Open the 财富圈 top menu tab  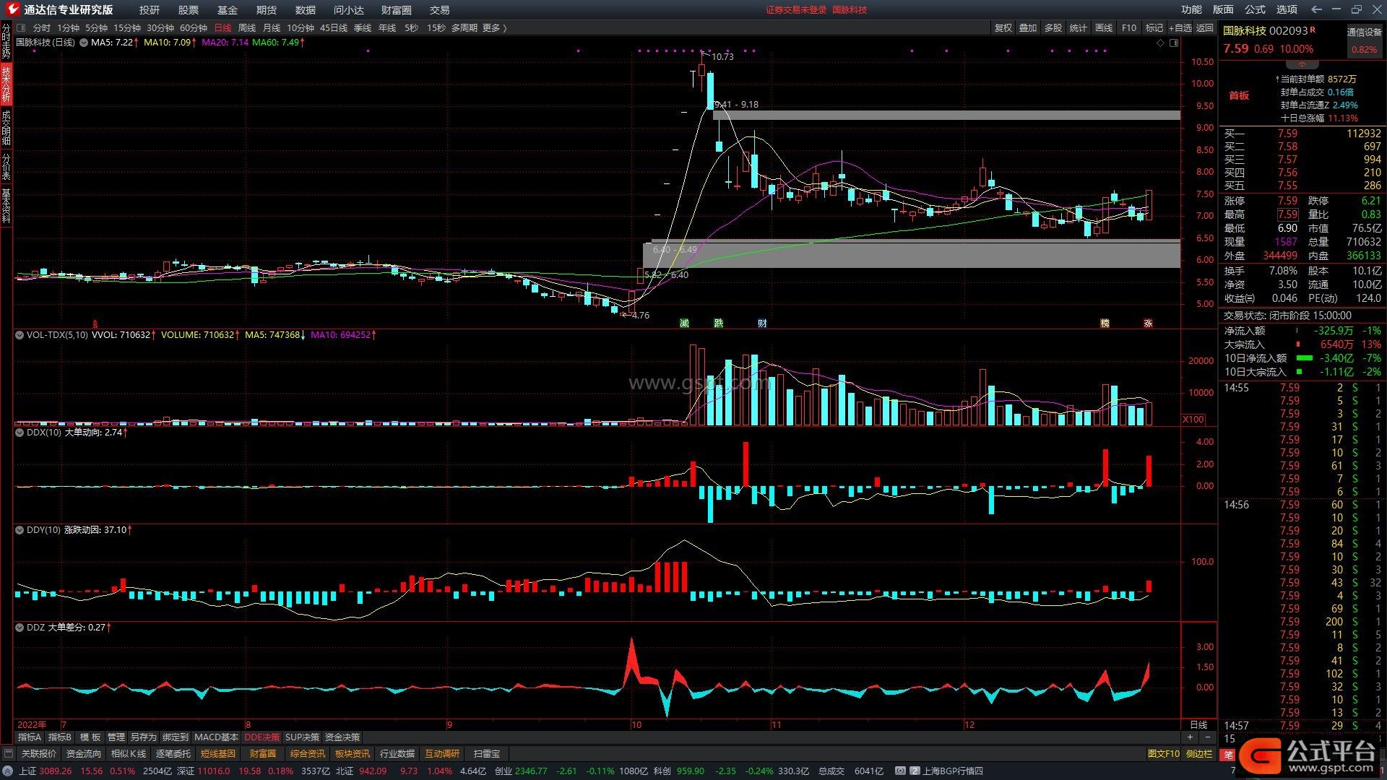click(x=396, y=10)
